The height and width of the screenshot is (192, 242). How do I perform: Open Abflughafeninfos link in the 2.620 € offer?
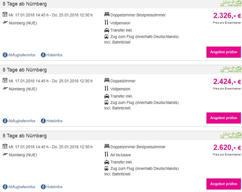(x=22, y=187)
